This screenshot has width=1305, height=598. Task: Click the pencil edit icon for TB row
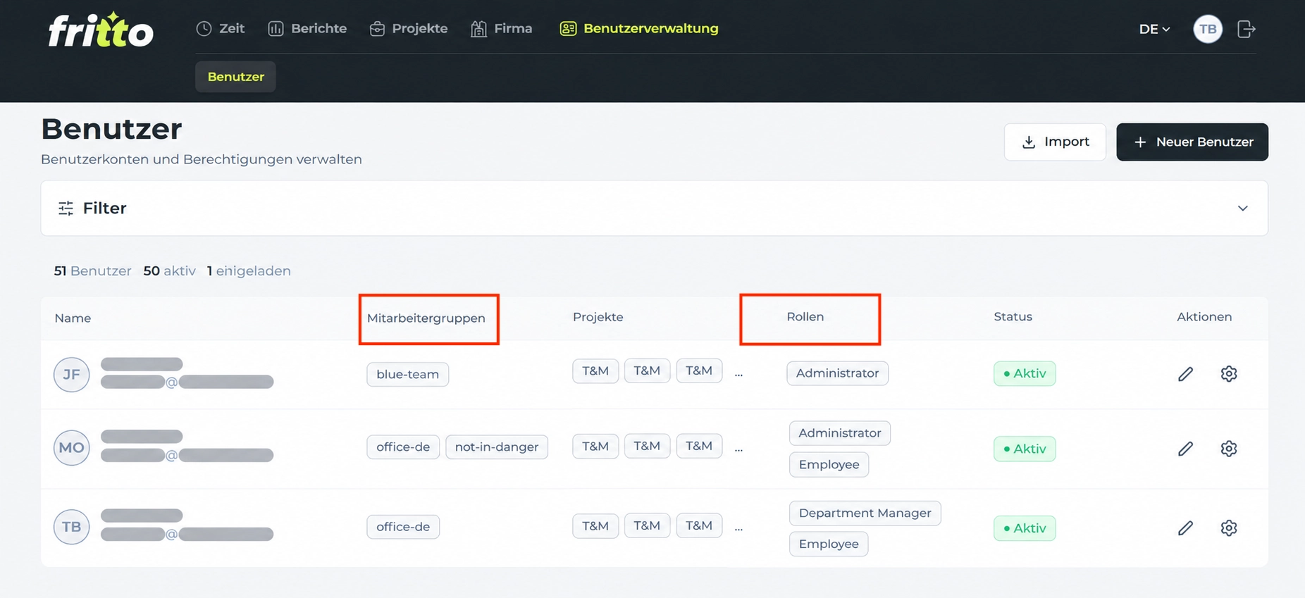coord(1185,528)
